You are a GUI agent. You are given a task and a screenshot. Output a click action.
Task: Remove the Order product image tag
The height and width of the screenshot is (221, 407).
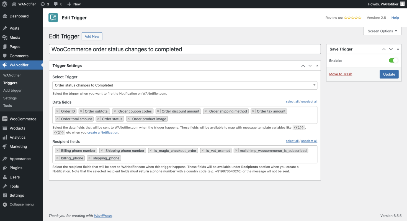point(129,119)
